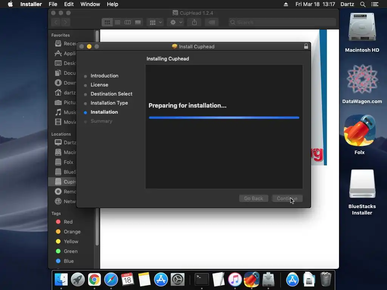Click the Finder share button
The height and width of the screenshot is (290, 387).
(195, 22)
